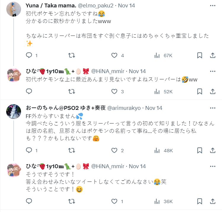Bookmark Yuna / Taka mama.'s tweet
The width and height of the screenshot is (222, 212).
pyautogui.click(x=200, y=55)
